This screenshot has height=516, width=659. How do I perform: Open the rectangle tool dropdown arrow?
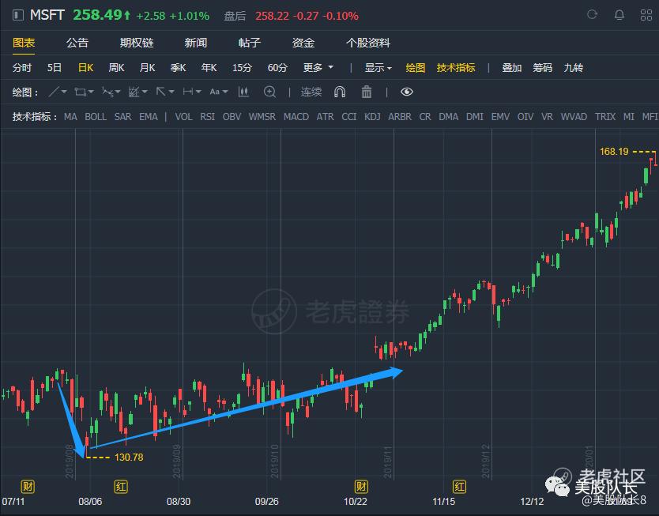pyautogui.click(x=91, y=92)
